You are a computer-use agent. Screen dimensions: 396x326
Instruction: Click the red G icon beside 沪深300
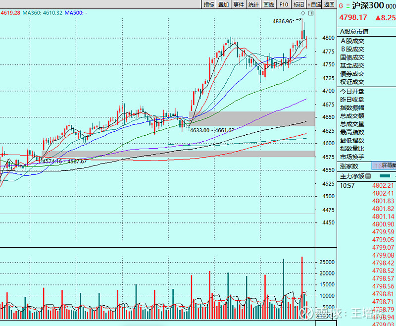tap(341, 5)
